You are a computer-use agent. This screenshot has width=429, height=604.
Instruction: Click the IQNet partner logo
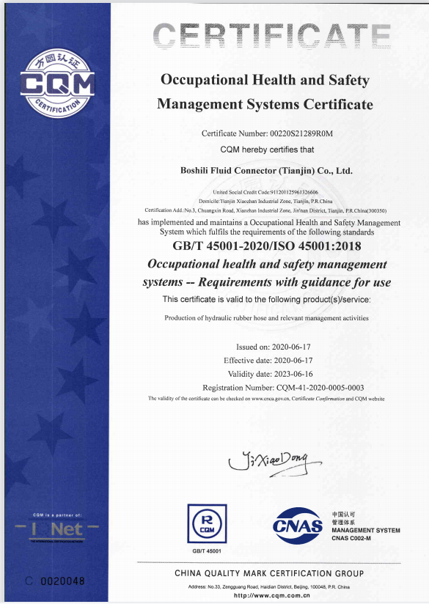point(57,530)
